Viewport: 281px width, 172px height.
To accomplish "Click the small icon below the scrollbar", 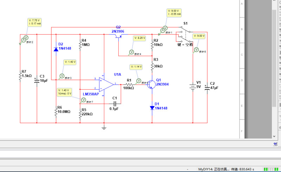I will click(x=276, y=144).
